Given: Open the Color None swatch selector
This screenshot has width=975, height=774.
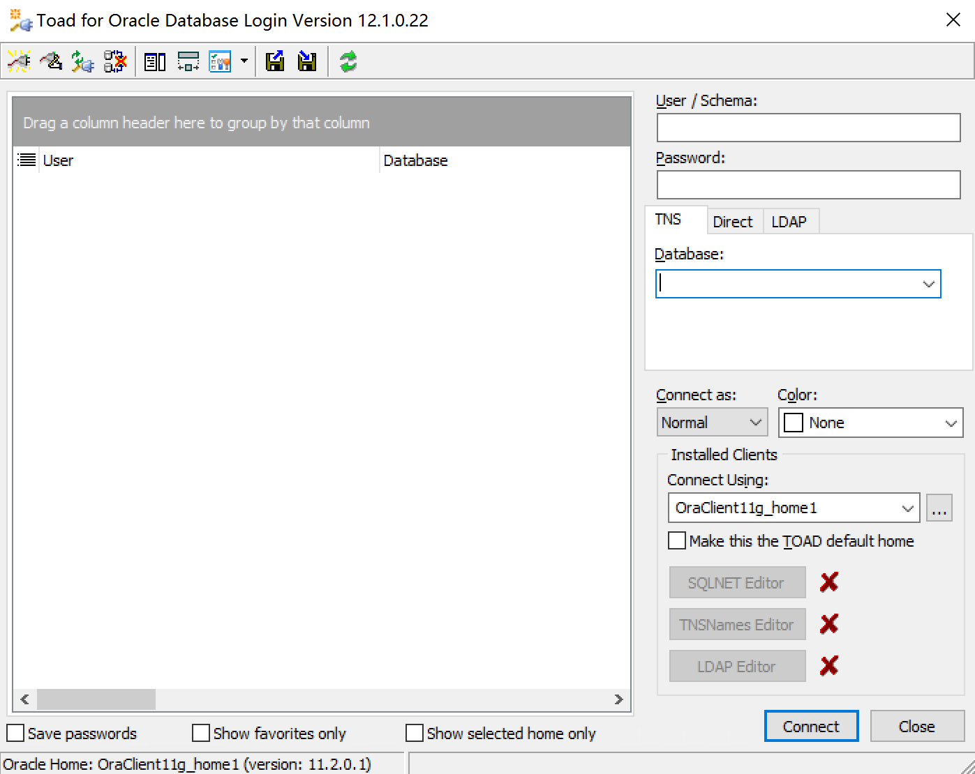Looking at the screenshot, I should pyautogui.click(x=870, y=423).
